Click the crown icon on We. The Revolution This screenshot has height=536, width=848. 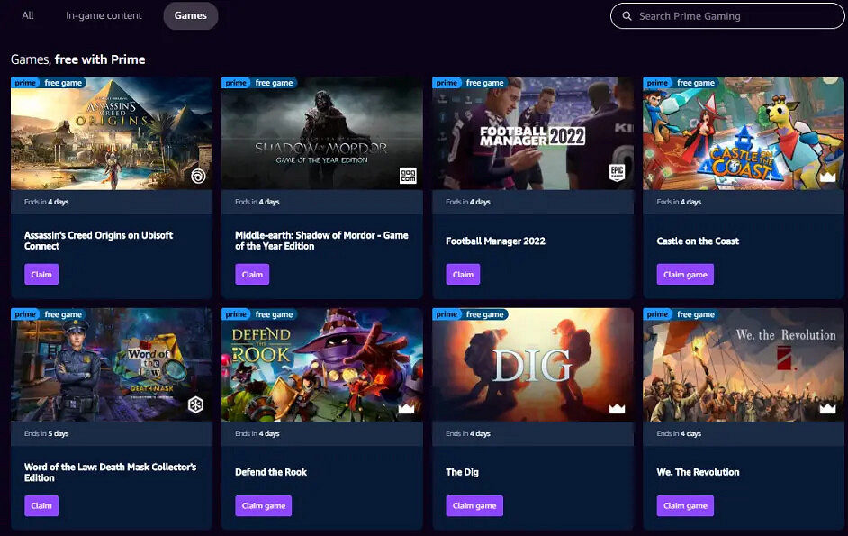(827, 408)
